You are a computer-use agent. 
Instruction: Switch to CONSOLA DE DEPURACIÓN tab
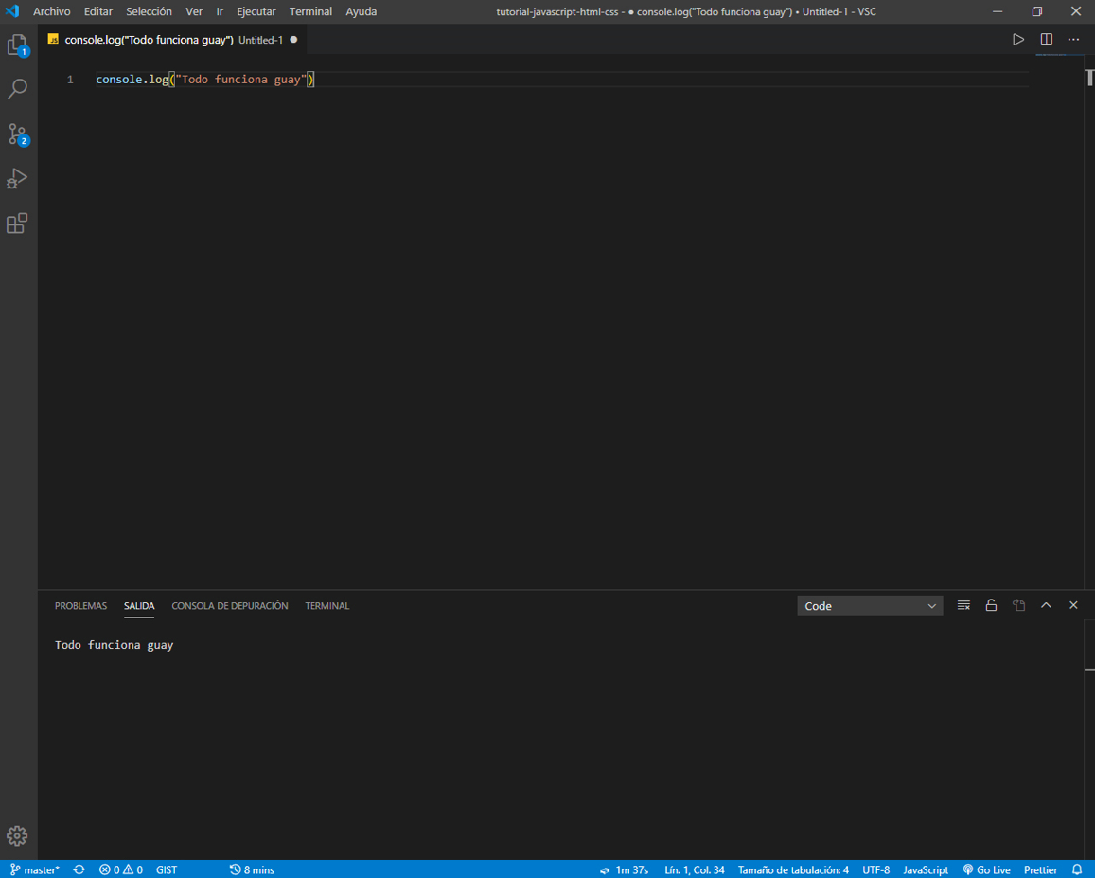pyautogui.click(x=230, y=606)
